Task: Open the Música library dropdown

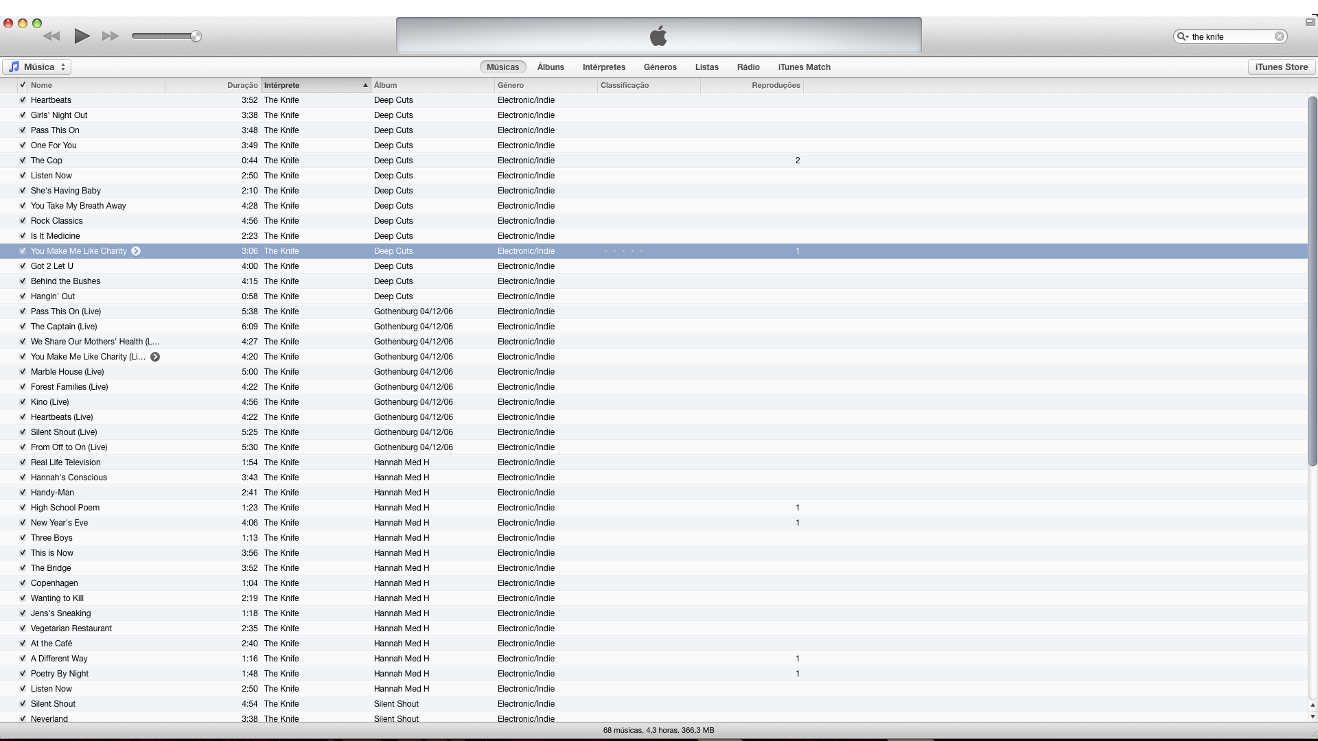Action: pos(38,67)
